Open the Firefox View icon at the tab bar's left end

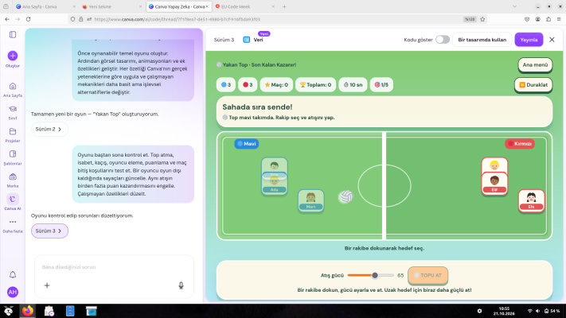coord(6,6)
